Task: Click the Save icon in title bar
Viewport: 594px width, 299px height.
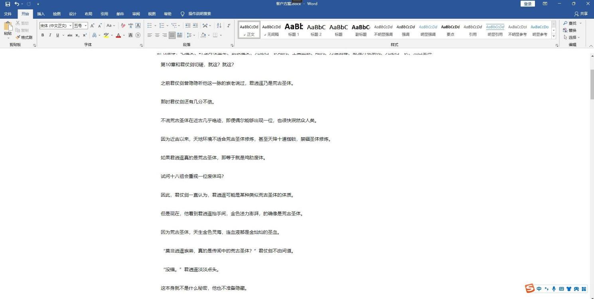Action: click(x=8, y=4)
